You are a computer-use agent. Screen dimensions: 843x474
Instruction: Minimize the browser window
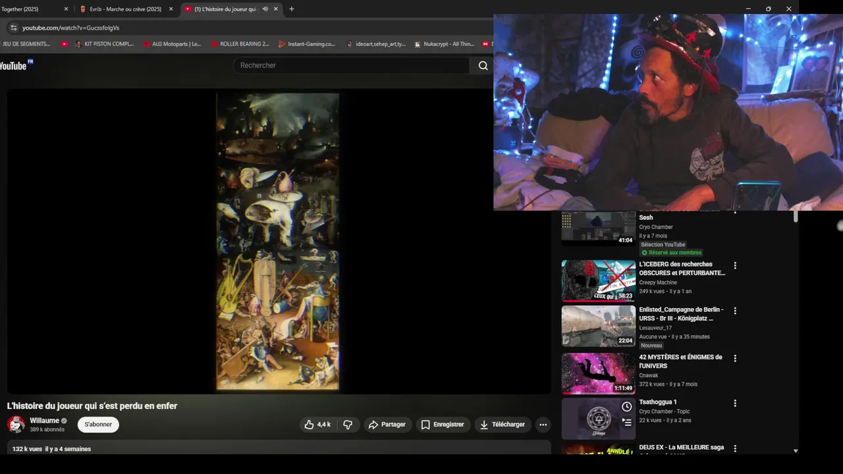[748, 9]
